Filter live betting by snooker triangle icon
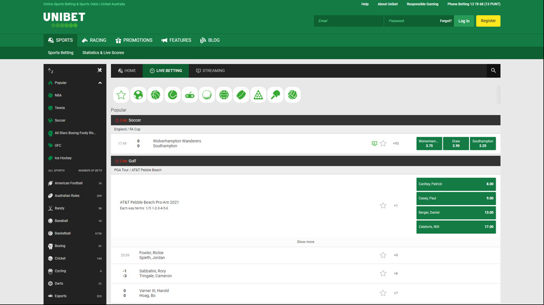Viewport: 544px width, 305px height. (259, 94)
